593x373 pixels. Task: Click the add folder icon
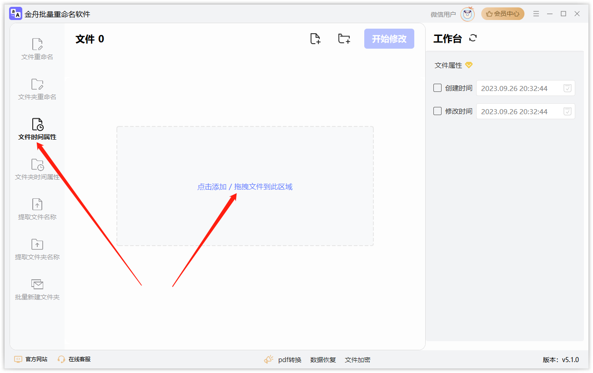tap(344, 39)
